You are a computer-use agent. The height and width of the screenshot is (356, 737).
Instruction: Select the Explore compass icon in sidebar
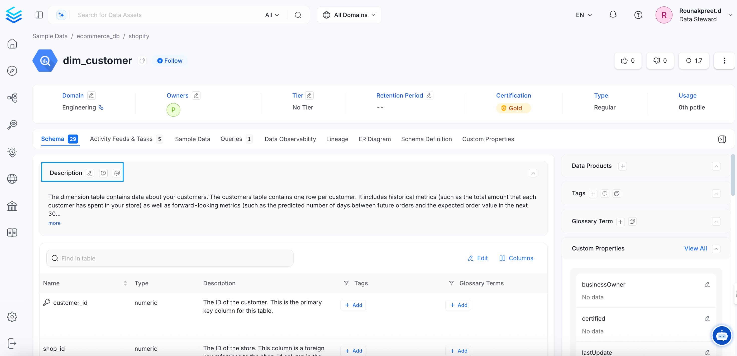(x=12, y=70)
